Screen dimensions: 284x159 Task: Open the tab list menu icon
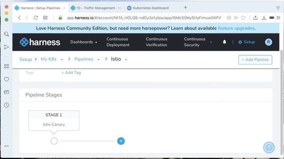pos(278,8)
